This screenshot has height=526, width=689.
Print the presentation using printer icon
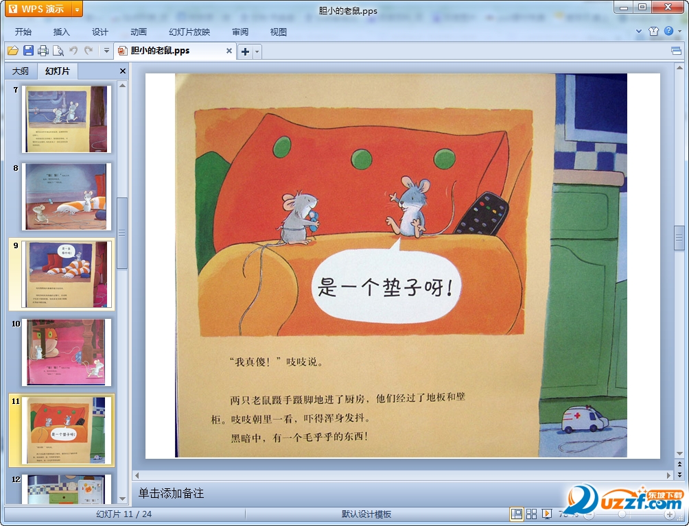coord(43,51)
